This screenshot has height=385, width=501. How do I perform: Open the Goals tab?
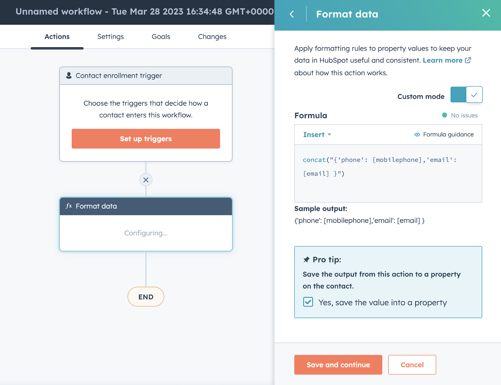coord(161,37)
